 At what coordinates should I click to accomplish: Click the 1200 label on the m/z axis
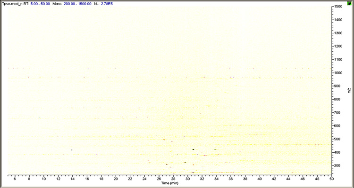[338, 47]
